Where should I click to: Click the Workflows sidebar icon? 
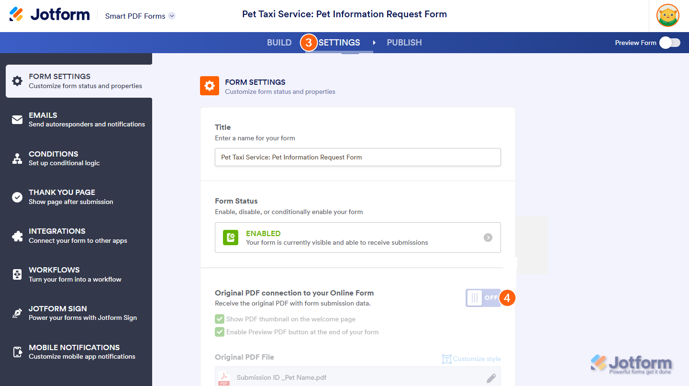point(17,274)
